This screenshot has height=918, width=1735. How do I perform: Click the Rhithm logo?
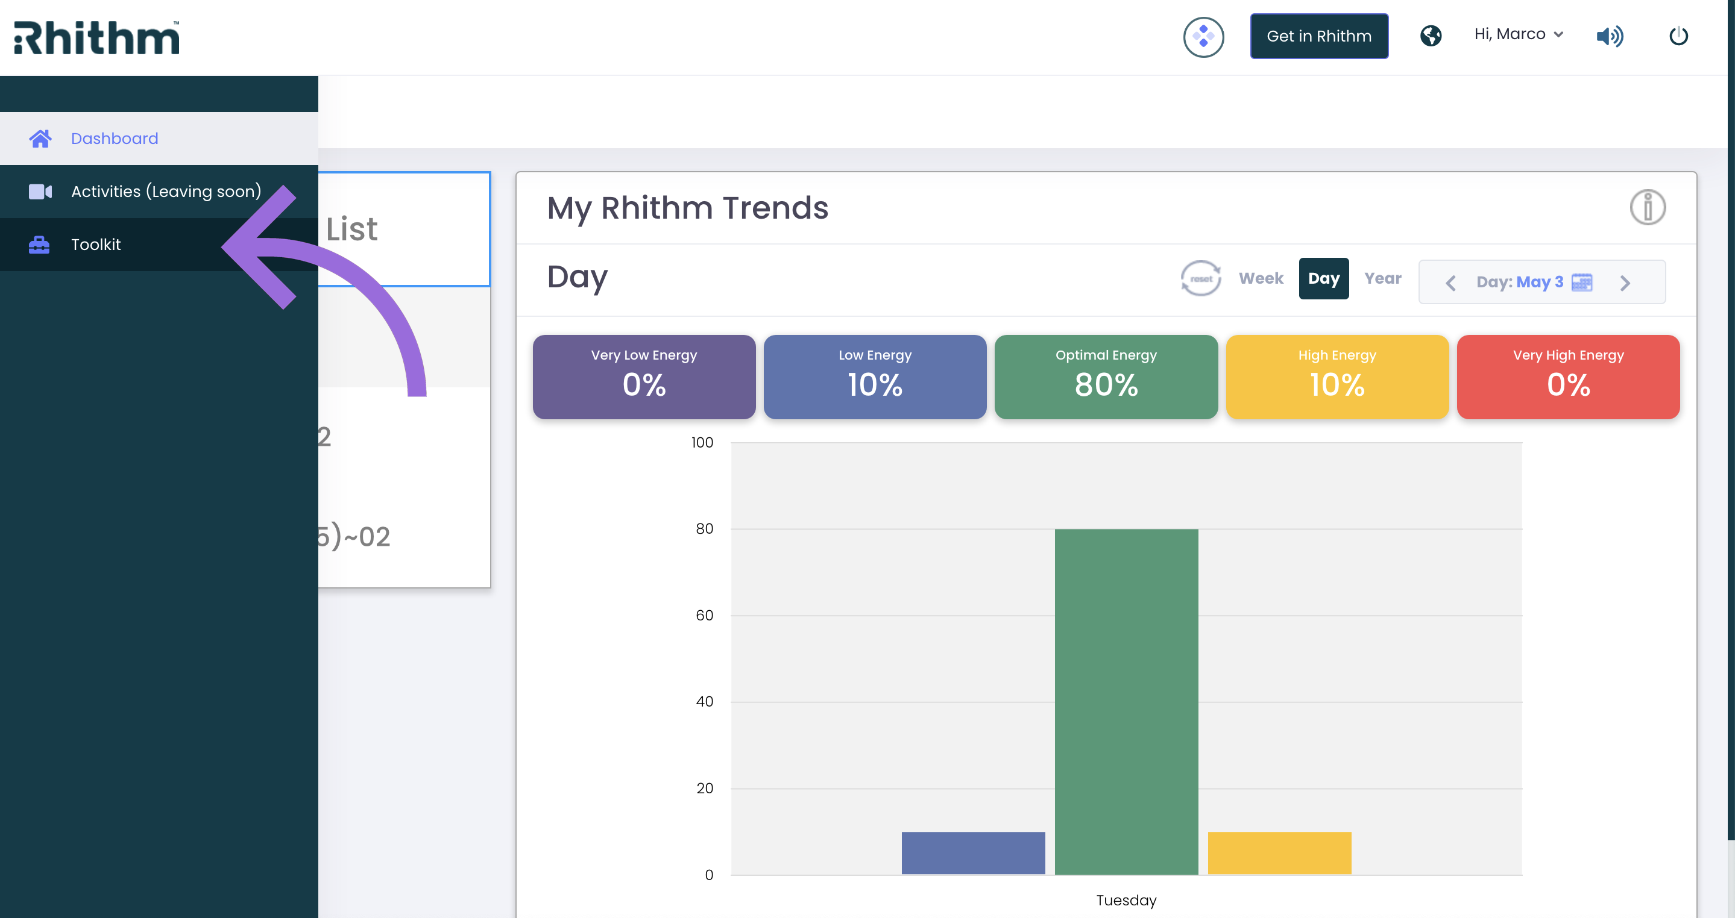pyautogui.click(x=96, y=38)
